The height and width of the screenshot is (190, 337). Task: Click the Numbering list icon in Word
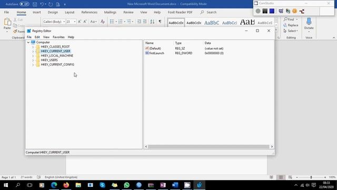(121, 22)
